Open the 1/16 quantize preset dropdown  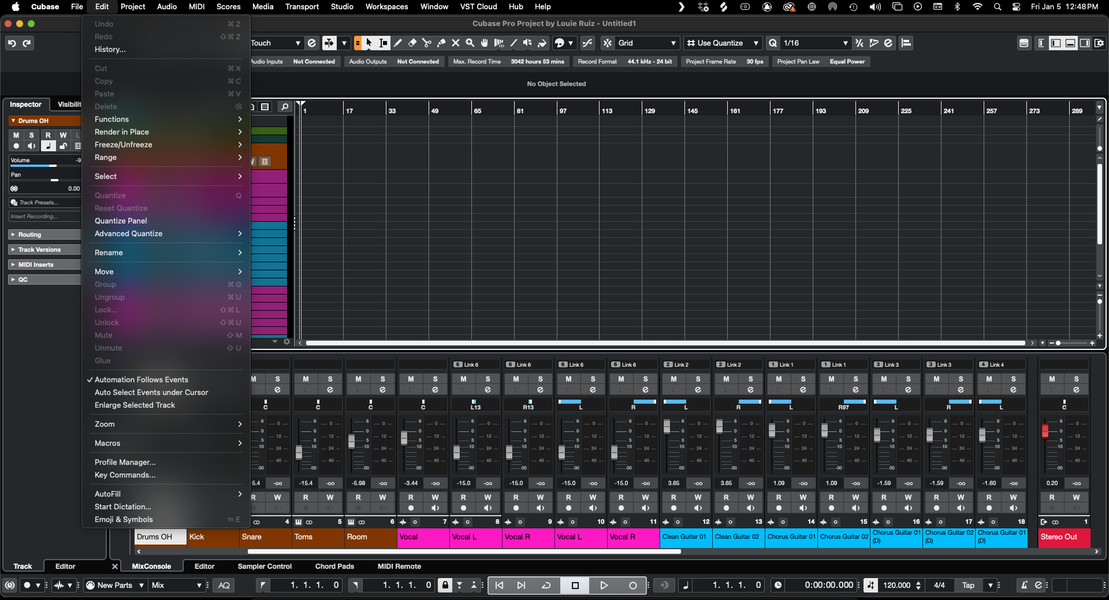815,43
